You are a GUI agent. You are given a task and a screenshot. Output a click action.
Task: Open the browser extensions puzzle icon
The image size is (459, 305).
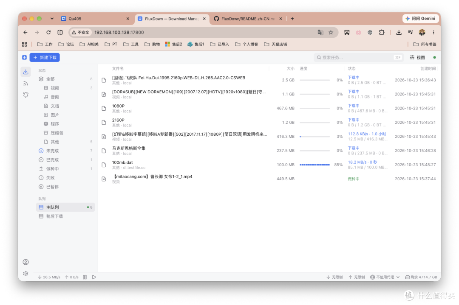click(x=382, y=32)
